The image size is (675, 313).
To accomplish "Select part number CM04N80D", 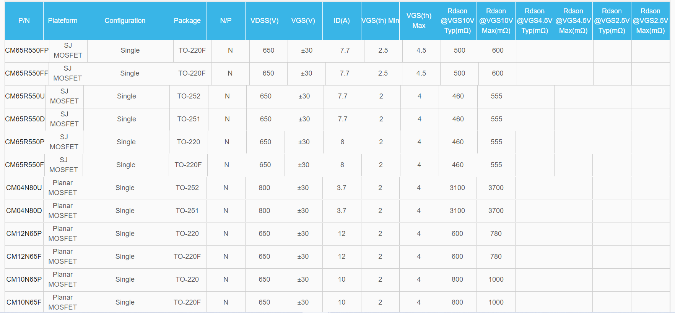I will tap(24, 211).
